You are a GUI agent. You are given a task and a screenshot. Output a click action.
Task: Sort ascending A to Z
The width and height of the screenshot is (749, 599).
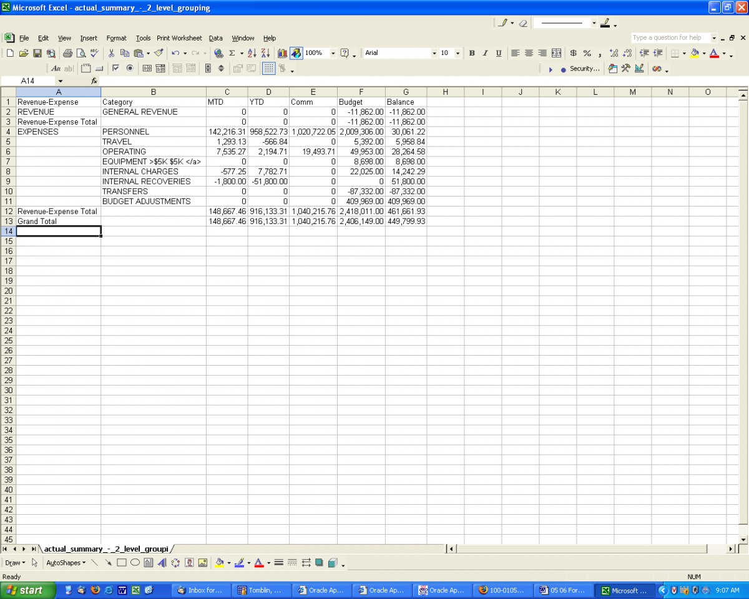pos(252,53)
